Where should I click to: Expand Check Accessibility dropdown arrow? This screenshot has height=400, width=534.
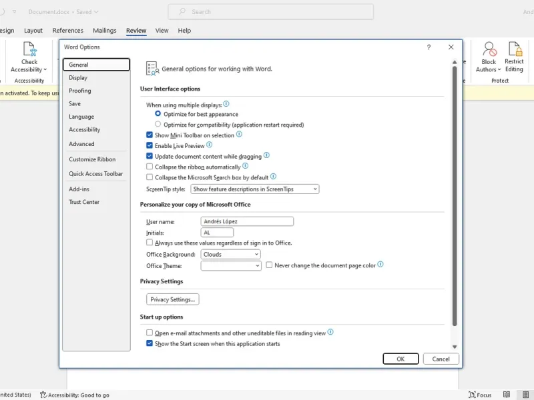tap(45, 69)
